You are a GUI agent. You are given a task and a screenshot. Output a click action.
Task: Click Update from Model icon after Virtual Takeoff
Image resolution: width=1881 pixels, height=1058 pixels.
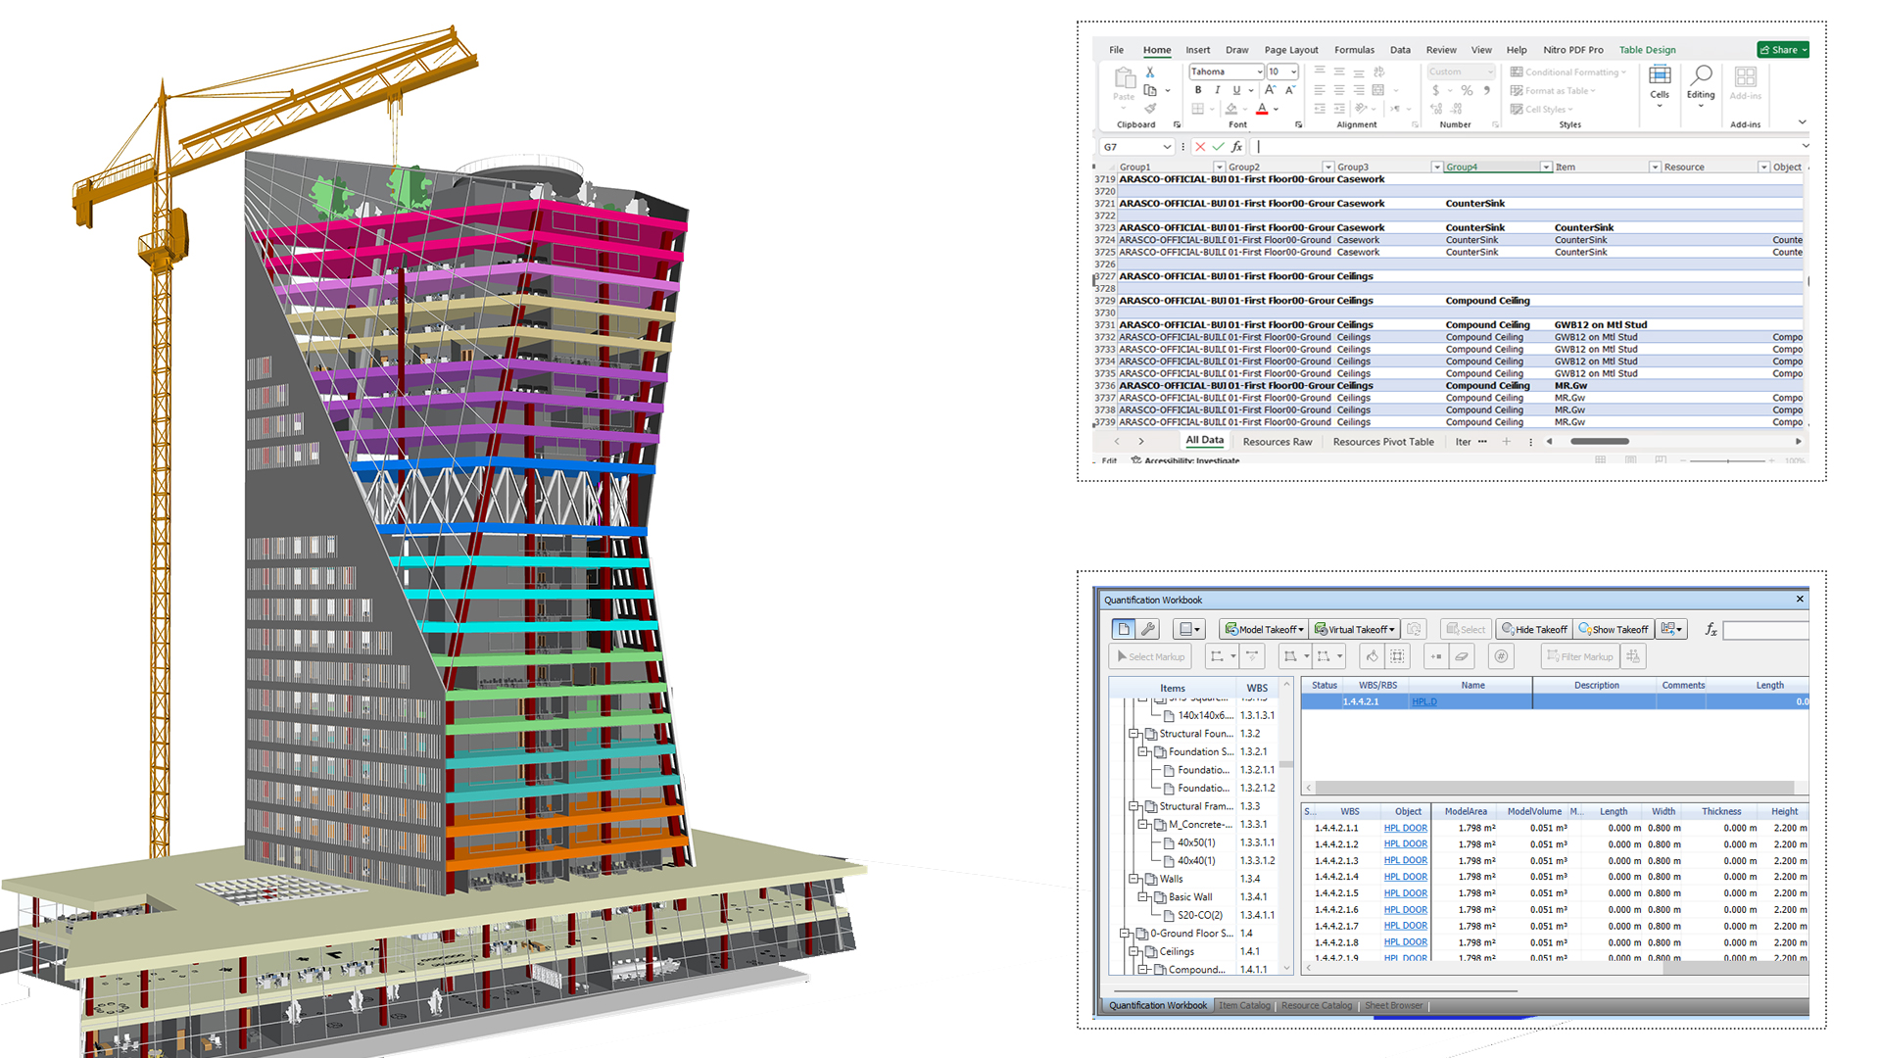pos(1414,629)
